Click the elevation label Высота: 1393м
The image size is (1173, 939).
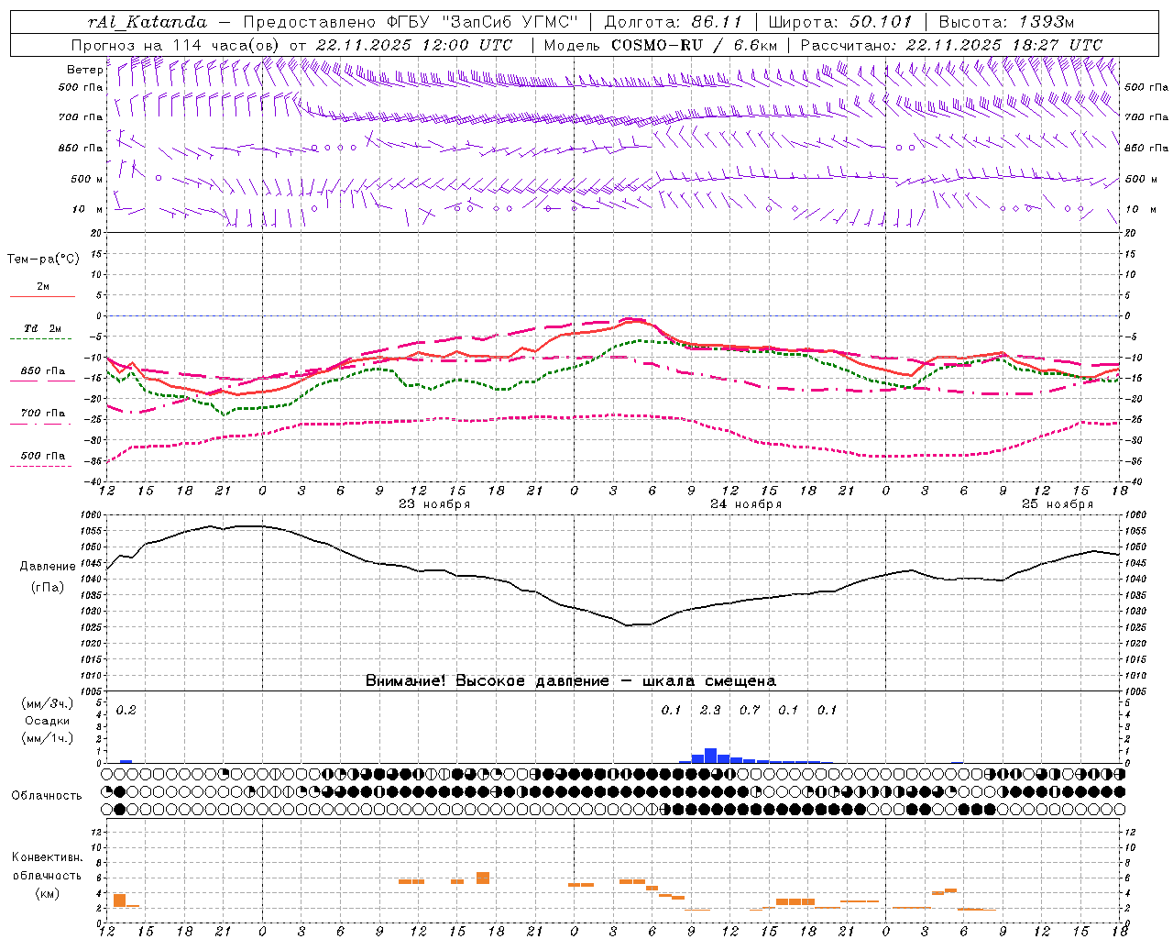[x=1008, y=22]
